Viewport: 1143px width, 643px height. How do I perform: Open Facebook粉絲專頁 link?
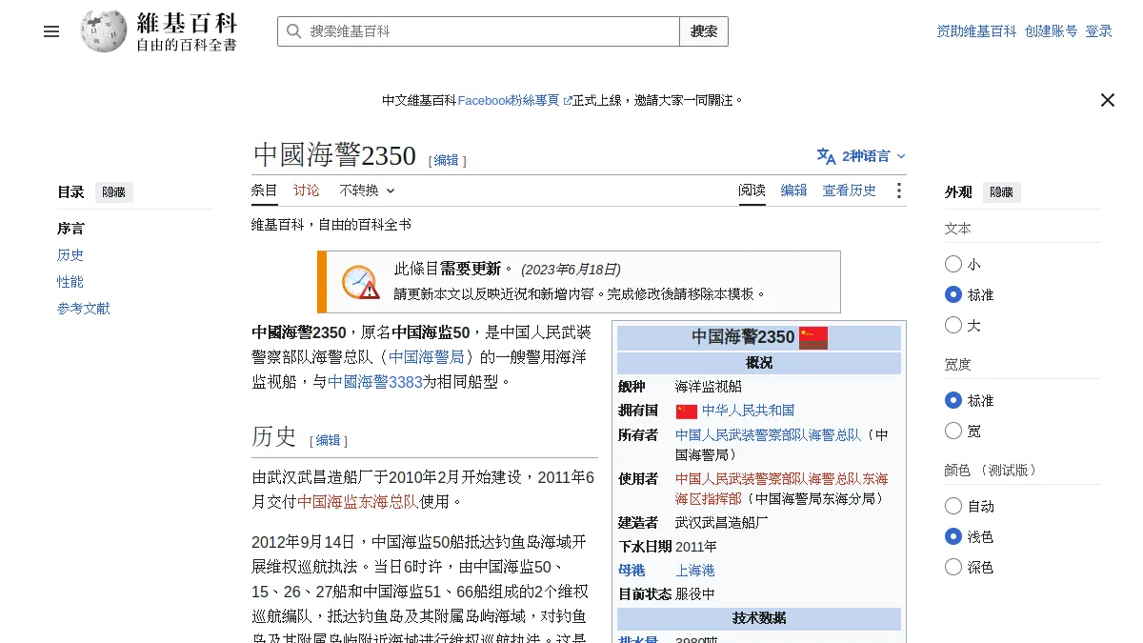[509, 100]
